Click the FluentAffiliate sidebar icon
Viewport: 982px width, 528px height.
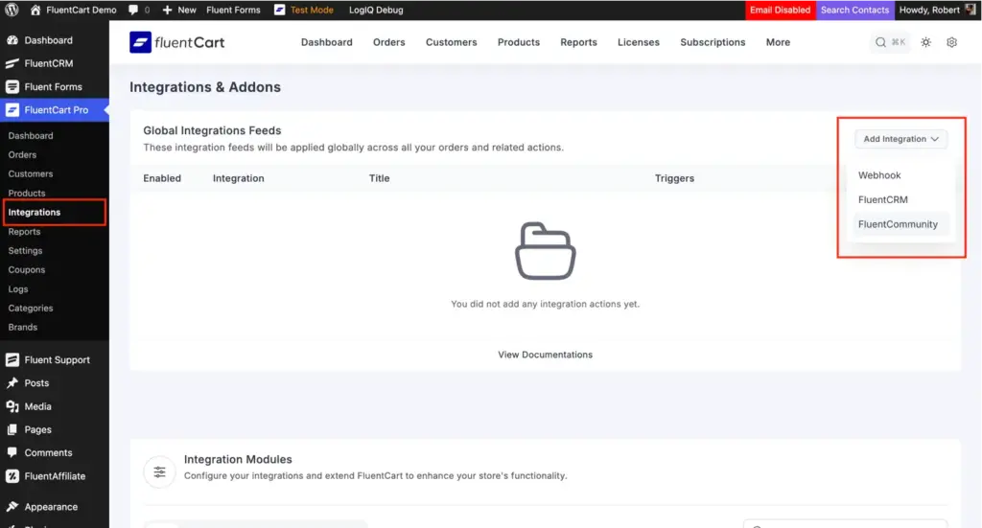[12, 476]
